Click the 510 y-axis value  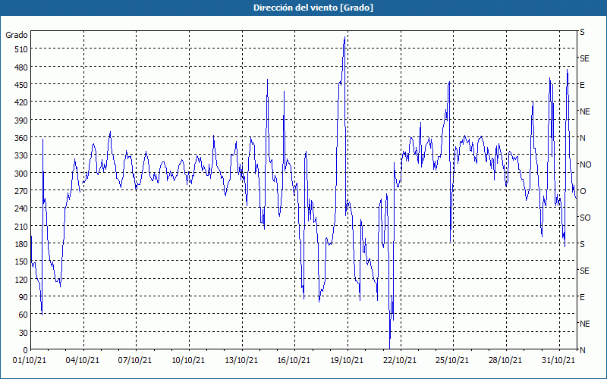point(20,49)
